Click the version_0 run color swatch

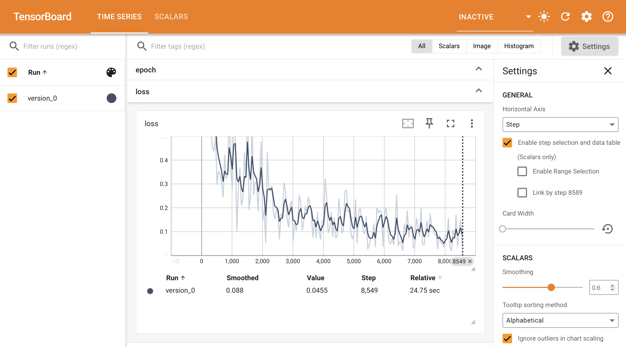coord(111,98)
